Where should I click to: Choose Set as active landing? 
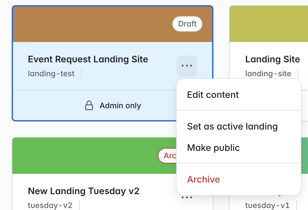pyautogui.click(x=232, y=126)
